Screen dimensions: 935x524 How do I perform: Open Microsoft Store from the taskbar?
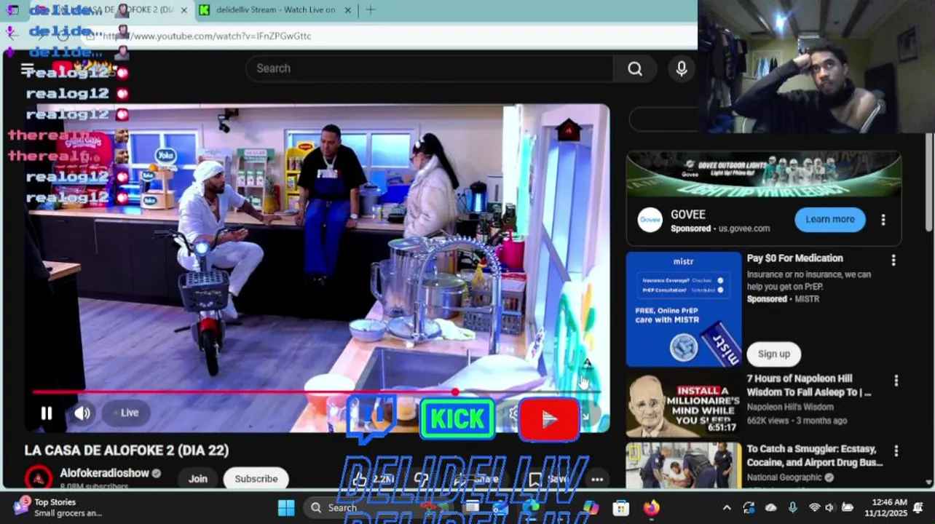coord(621,508)
